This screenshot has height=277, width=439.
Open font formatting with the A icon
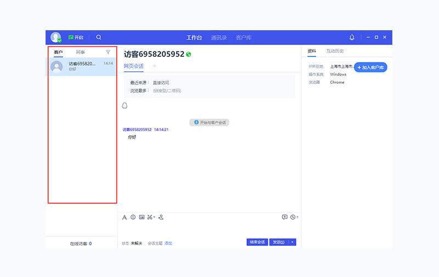pyautogui.click(x=125, y=217)
